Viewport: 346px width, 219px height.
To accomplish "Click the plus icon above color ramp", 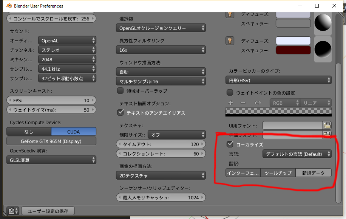I will tap(230, 103).
